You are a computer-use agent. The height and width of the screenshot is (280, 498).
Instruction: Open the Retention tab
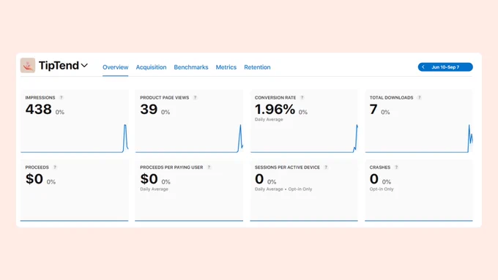257,67
